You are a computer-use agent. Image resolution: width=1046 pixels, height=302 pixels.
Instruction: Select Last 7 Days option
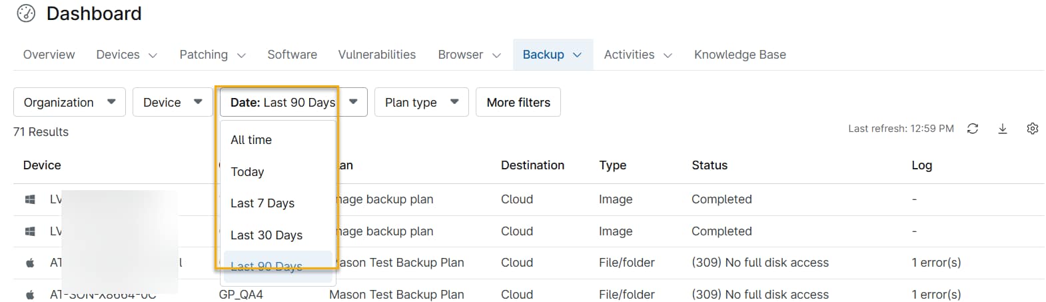tap(262, 203)
